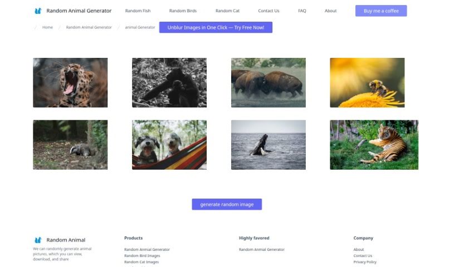Click the blue animal logo in the header
Image resolution: width=454 pixels, height=267 pixels.
click(x=38, y=11)
